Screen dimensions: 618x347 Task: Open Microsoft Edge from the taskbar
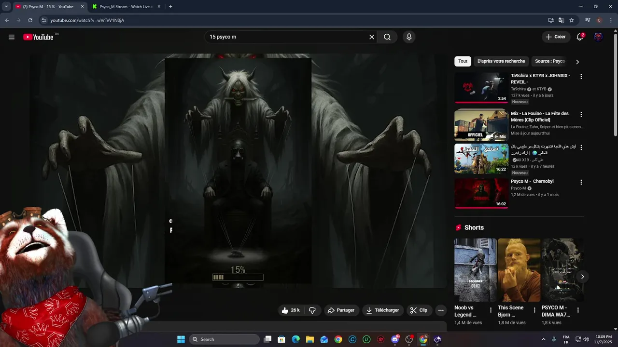click(295, 339)
